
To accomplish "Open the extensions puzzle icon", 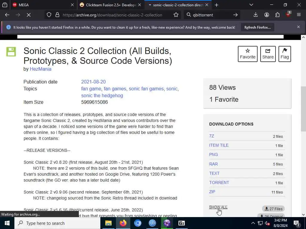I will click(x=277, y=15).
